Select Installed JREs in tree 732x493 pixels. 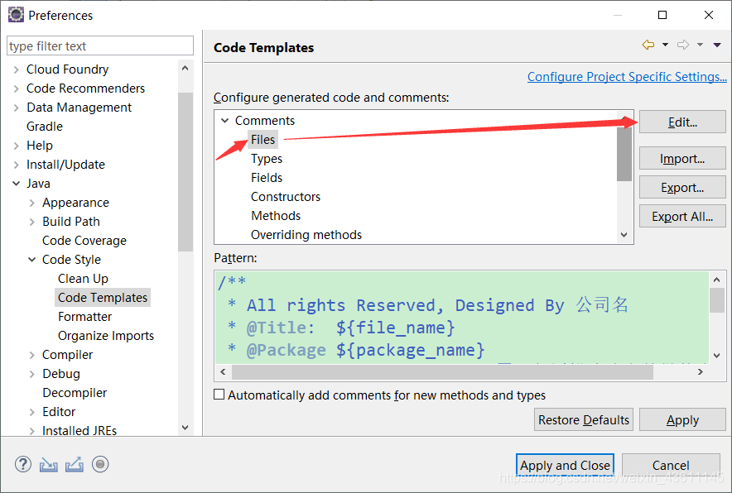click(x=79, y=430)
